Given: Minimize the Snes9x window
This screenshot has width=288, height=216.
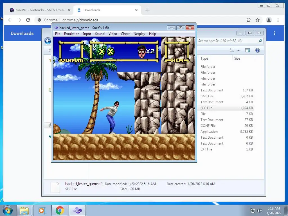Looking at the screenshot, I should pos(171,28).
